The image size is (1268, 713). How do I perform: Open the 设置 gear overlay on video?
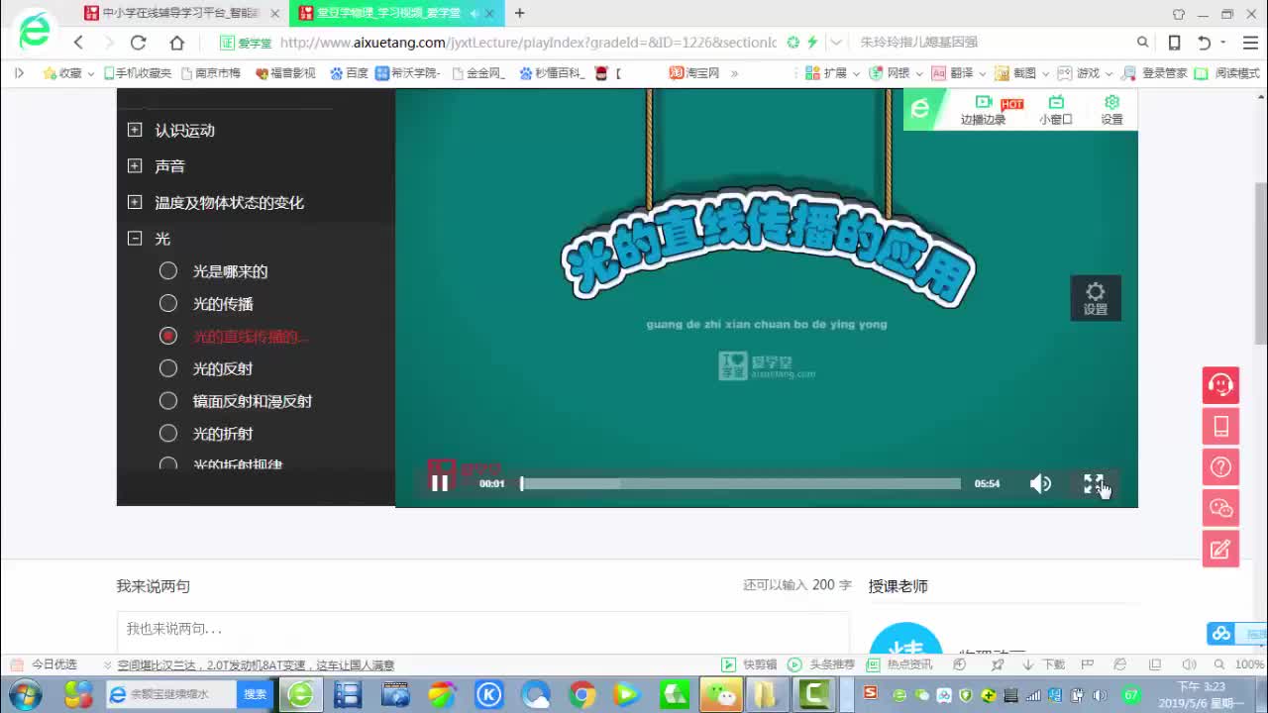coord(1096,297)
